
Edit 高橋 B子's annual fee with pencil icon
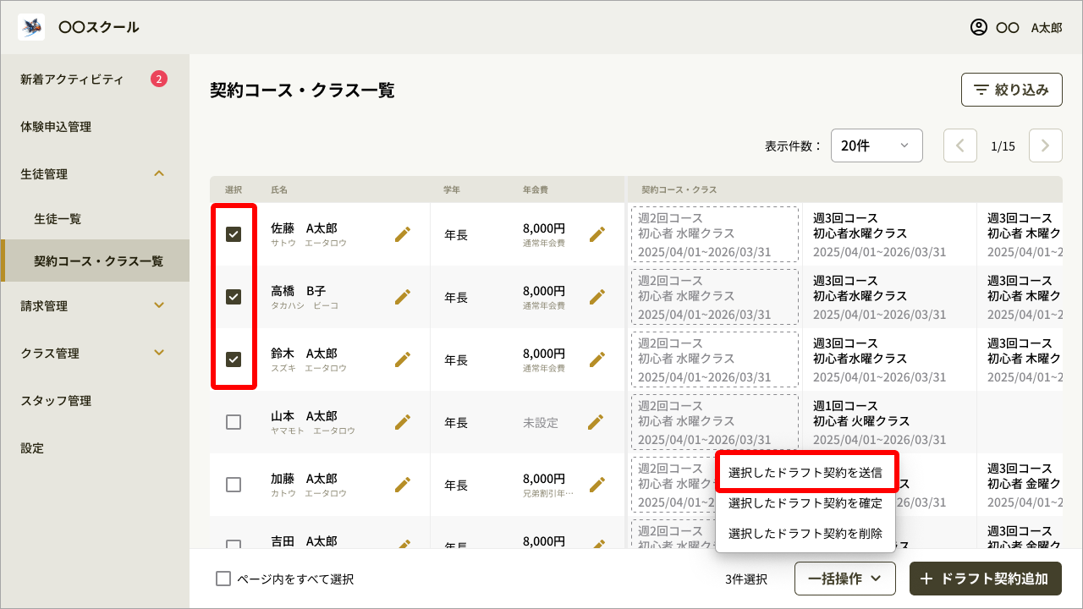pos(597,297)
